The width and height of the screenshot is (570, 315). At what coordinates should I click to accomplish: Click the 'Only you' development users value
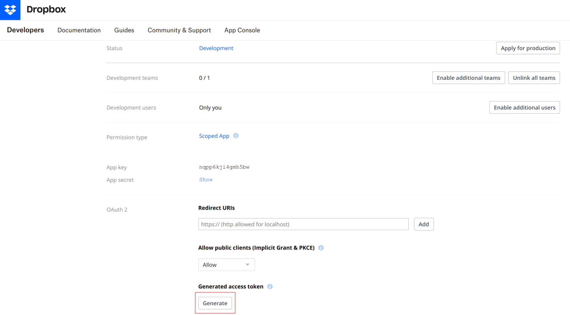click(210, 108)
